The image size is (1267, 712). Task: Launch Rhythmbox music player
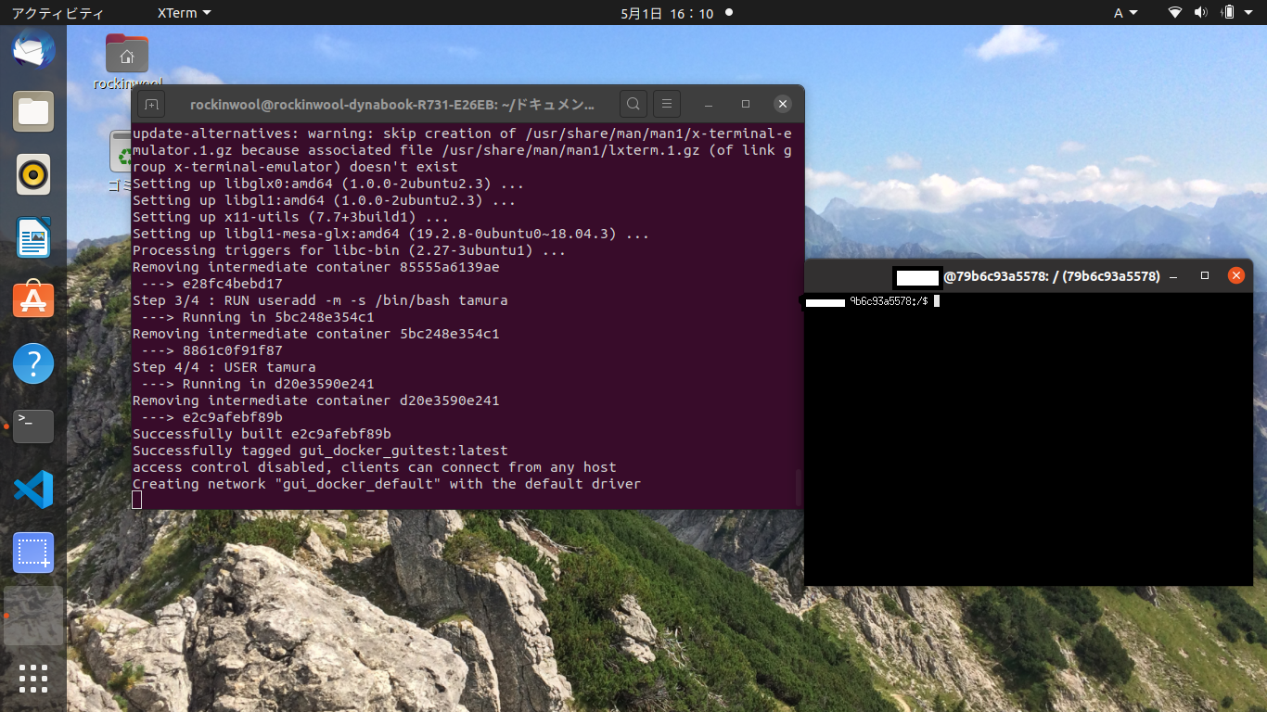point(33,174)
